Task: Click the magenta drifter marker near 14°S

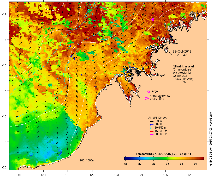Action: pyautogui.click(x=153, y=20)
